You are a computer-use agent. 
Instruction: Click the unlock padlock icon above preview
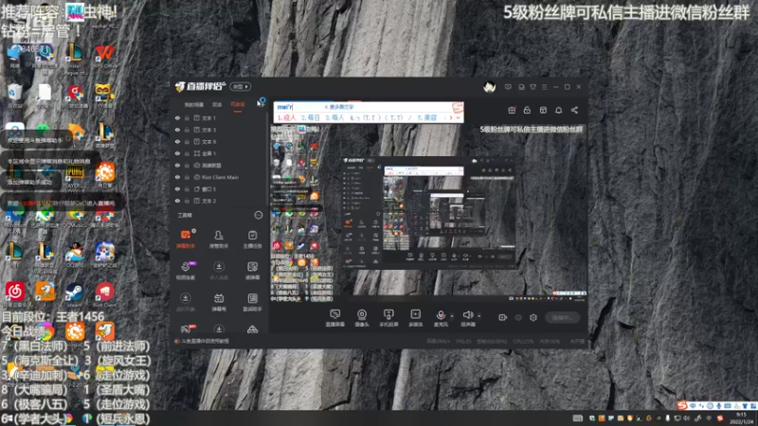coord(527,110)
